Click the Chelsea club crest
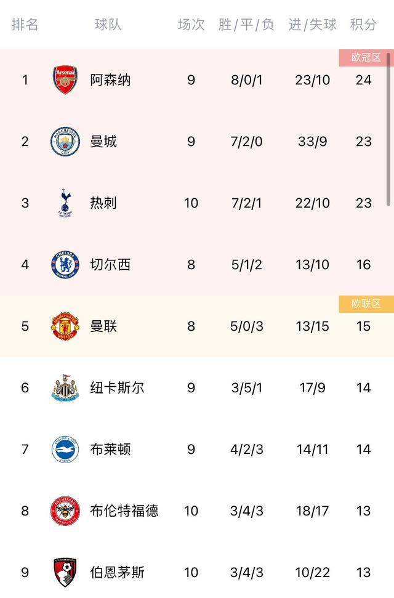This screenshot has width=394, height=598. pyautogui.click(x=65, y=265)
